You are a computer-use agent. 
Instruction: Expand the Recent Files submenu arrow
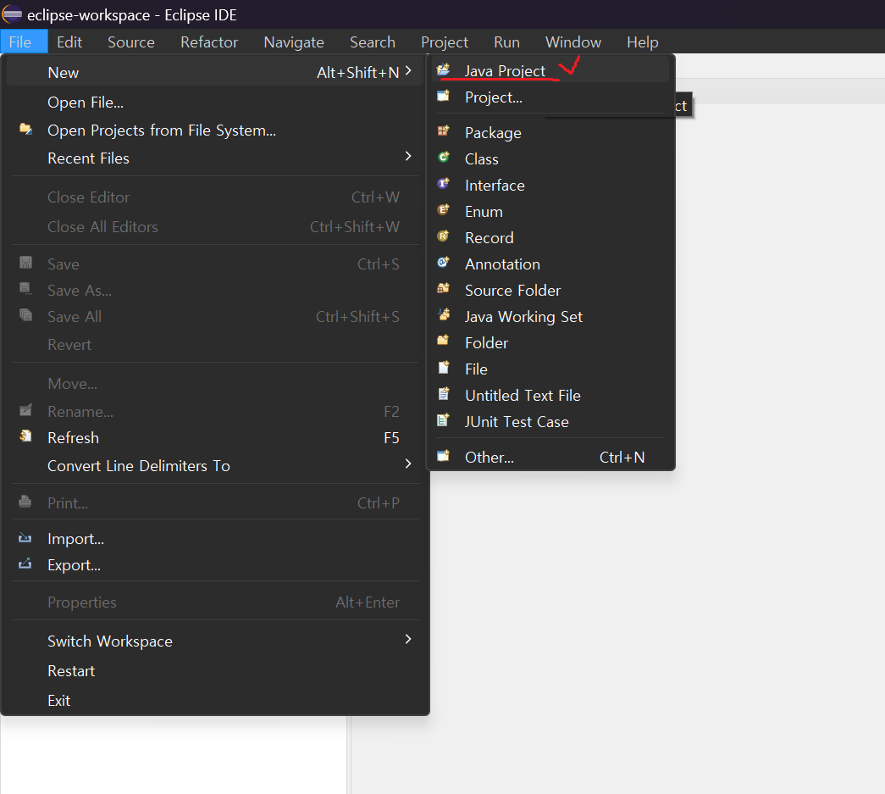408,156
